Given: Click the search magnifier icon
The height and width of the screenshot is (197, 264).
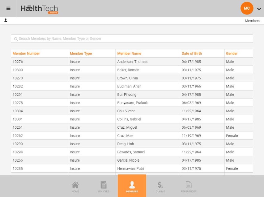Looking at the screenshot, I should [x=16, y=39].
